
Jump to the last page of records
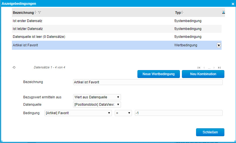click(219, 68)
